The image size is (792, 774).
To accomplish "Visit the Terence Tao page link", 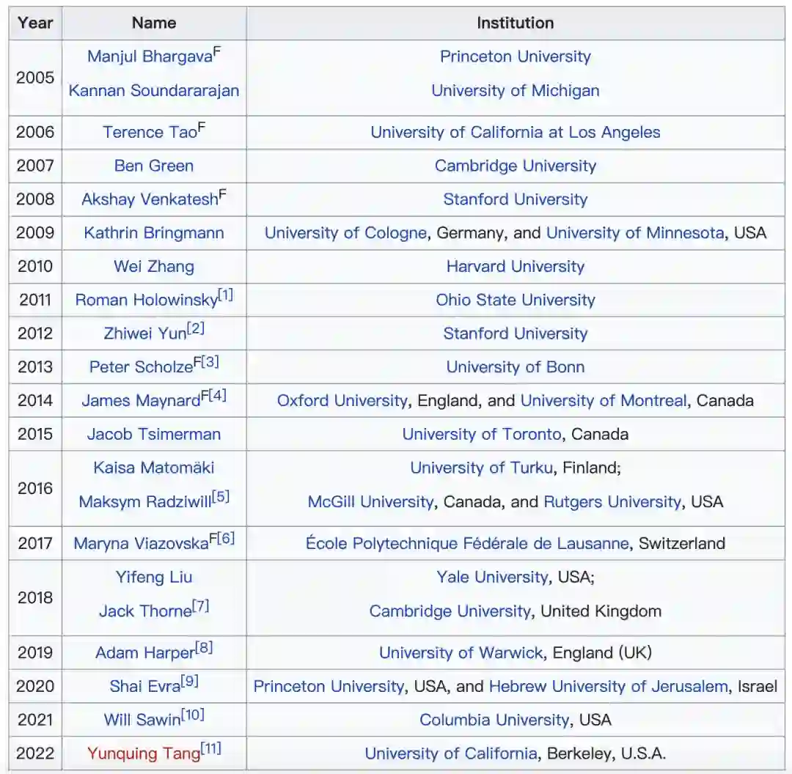I will point(150,132).
